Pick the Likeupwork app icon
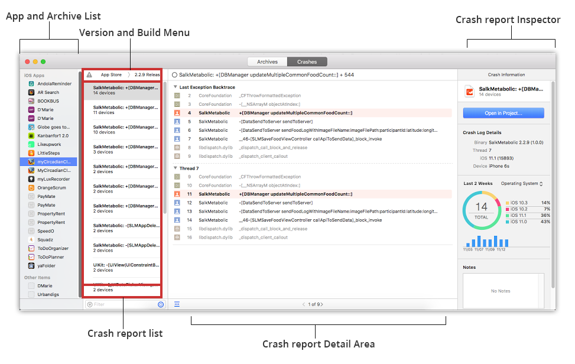The image size is (575, 364). [31, 144]
